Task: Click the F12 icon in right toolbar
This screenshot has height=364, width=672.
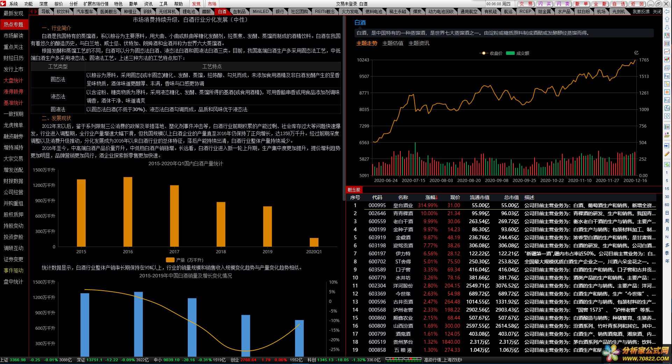Action: click(667, 100)
